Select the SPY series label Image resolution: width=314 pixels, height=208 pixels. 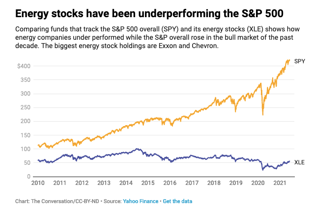pos(299,61)
